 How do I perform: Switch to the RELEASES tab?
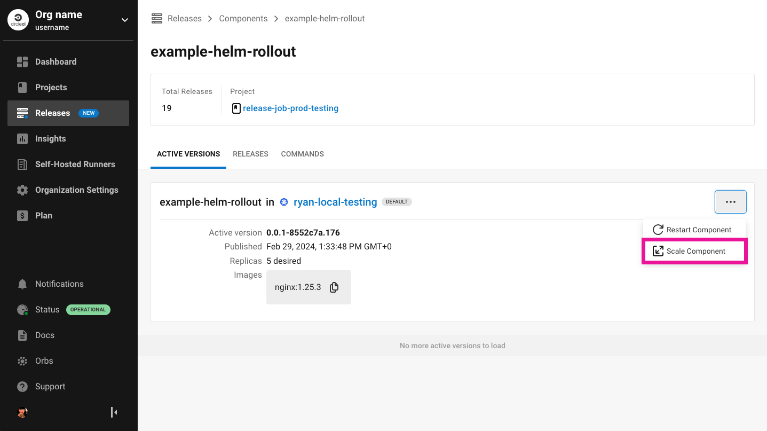[x=250, y=154]
